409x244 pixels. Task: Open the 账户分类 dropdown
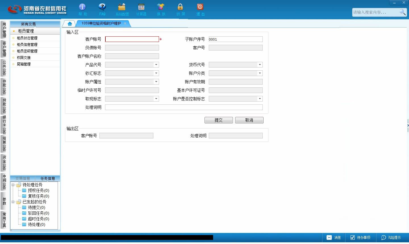(260, 73)
